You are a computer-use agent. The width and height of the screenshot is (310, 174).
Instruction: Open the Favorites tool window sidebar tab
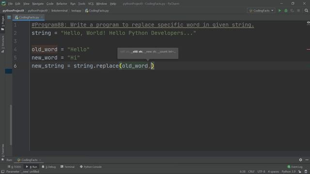(x=3, y=150)
